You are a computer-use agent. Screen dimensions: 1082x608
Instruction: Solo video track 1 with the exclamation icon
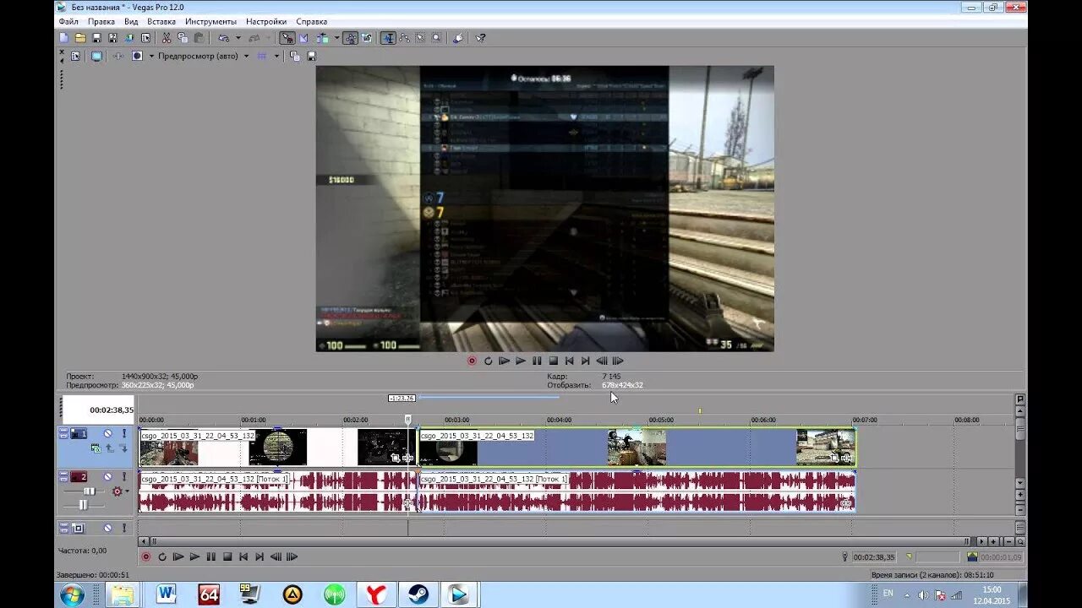[x=124, y=433]
